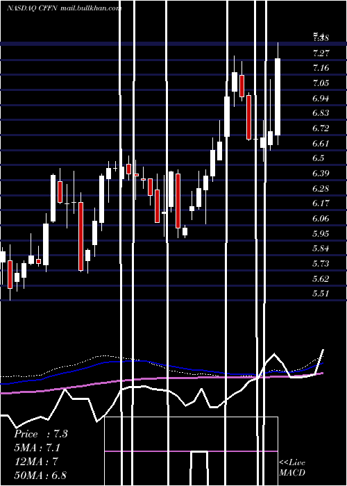Click the 5.62 price axis label
The width and height of the screenshot is (347, 486).
click(321, 278)
